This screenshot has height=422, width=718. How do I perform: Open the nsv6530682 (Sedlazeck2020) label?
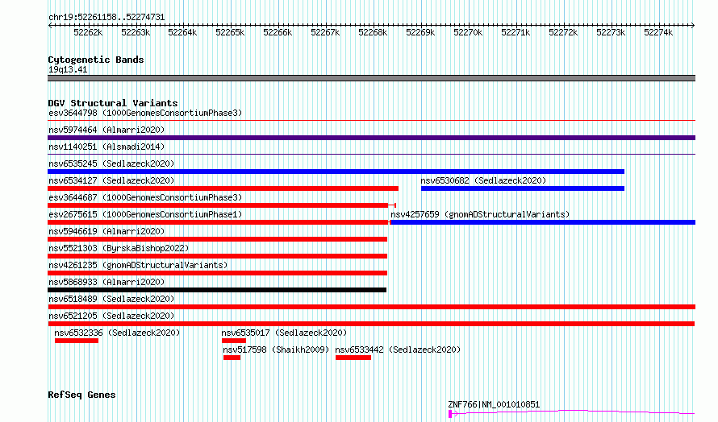tap(483, 180)
